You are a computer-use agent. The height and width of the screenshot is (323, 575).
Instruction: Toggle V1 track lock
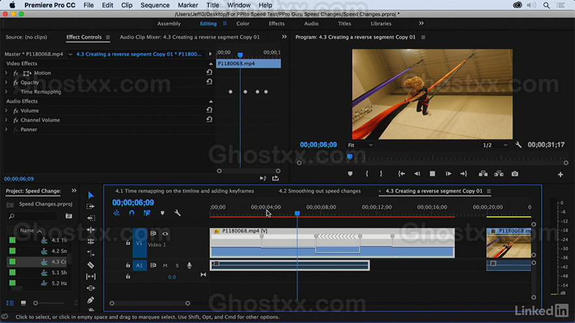(x=128, y=243)
